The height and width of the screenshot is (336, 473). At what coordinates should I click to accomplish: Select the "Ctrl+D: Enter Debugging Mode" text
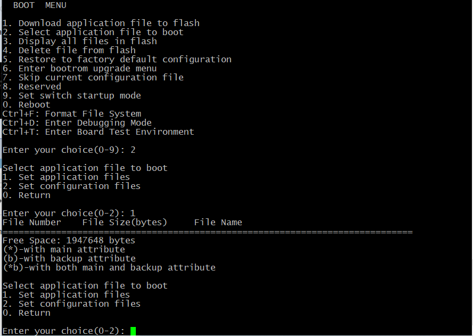(x=77, y=122)
